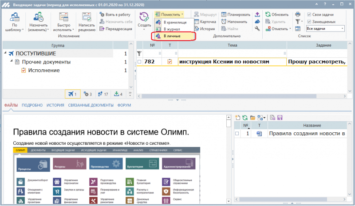Click copy-save icon in files toolbar
Viewport: 355px width, 206px height.
272,117
